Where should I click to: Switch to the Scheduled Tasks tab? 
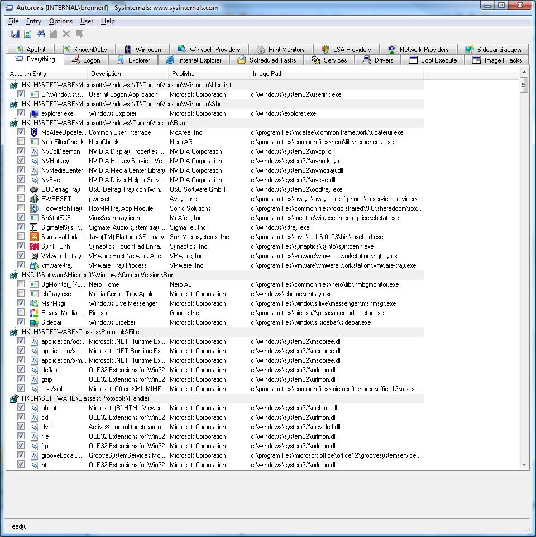coord(267,60)
